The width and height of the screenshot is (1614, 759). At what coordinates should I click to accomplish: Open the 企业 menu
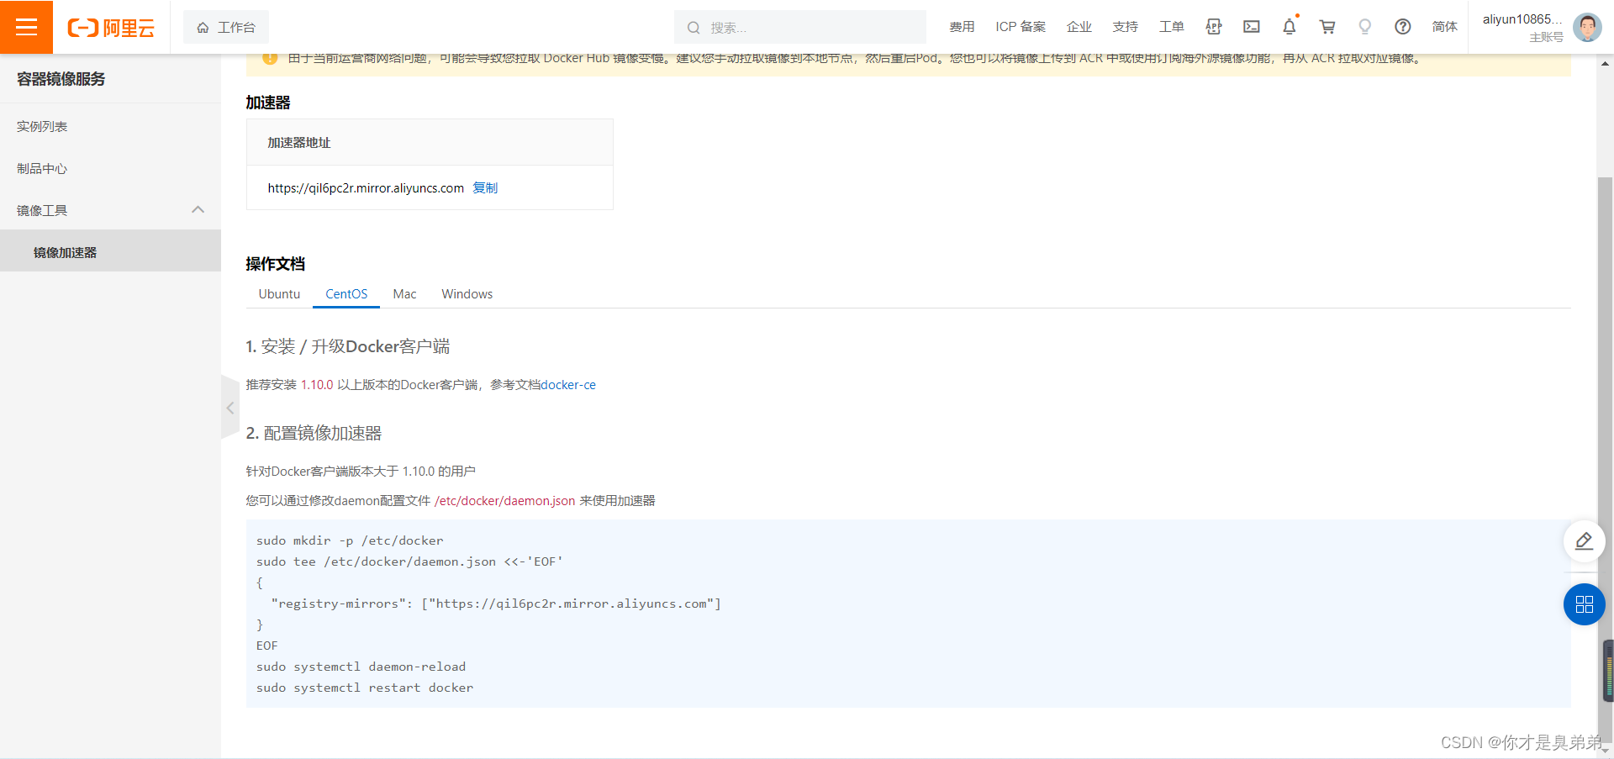point(1079,27)
